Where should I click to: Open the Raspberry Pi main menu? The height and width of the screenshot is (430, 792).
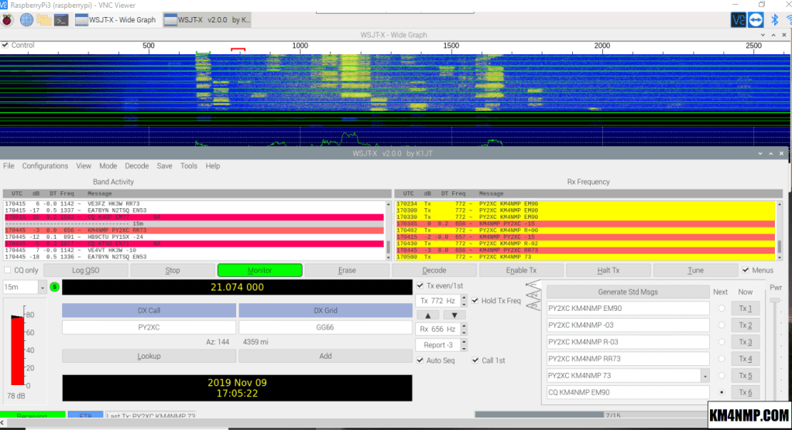(9, 19)
